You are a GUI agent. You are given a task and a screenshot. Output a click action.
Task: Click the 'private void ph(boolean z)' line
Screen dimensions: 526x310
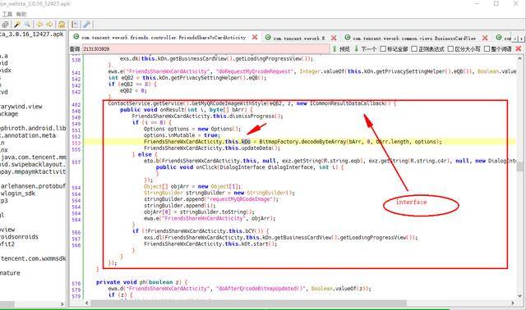(141, 282)
